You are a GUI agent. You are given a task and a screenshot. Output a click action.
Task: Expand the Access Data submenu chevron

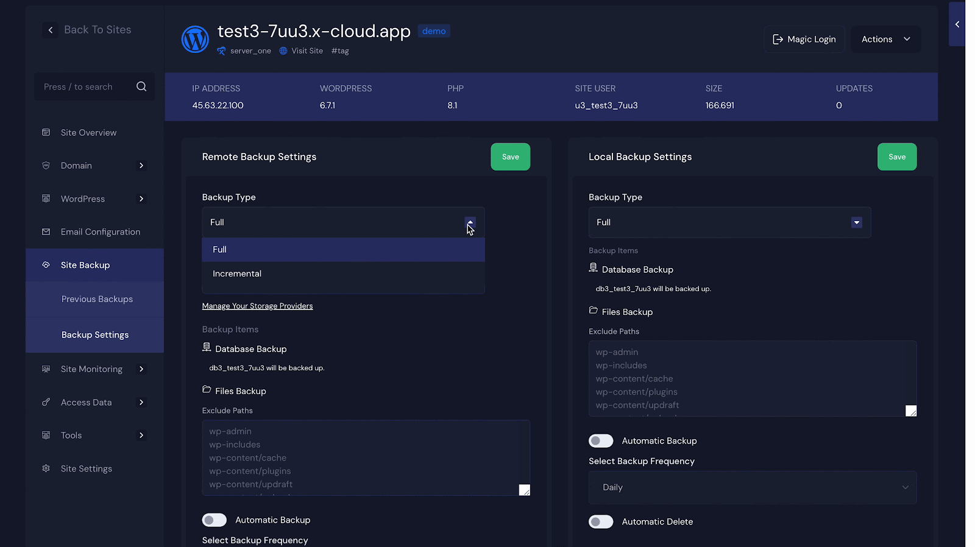[x=141, y=402]
